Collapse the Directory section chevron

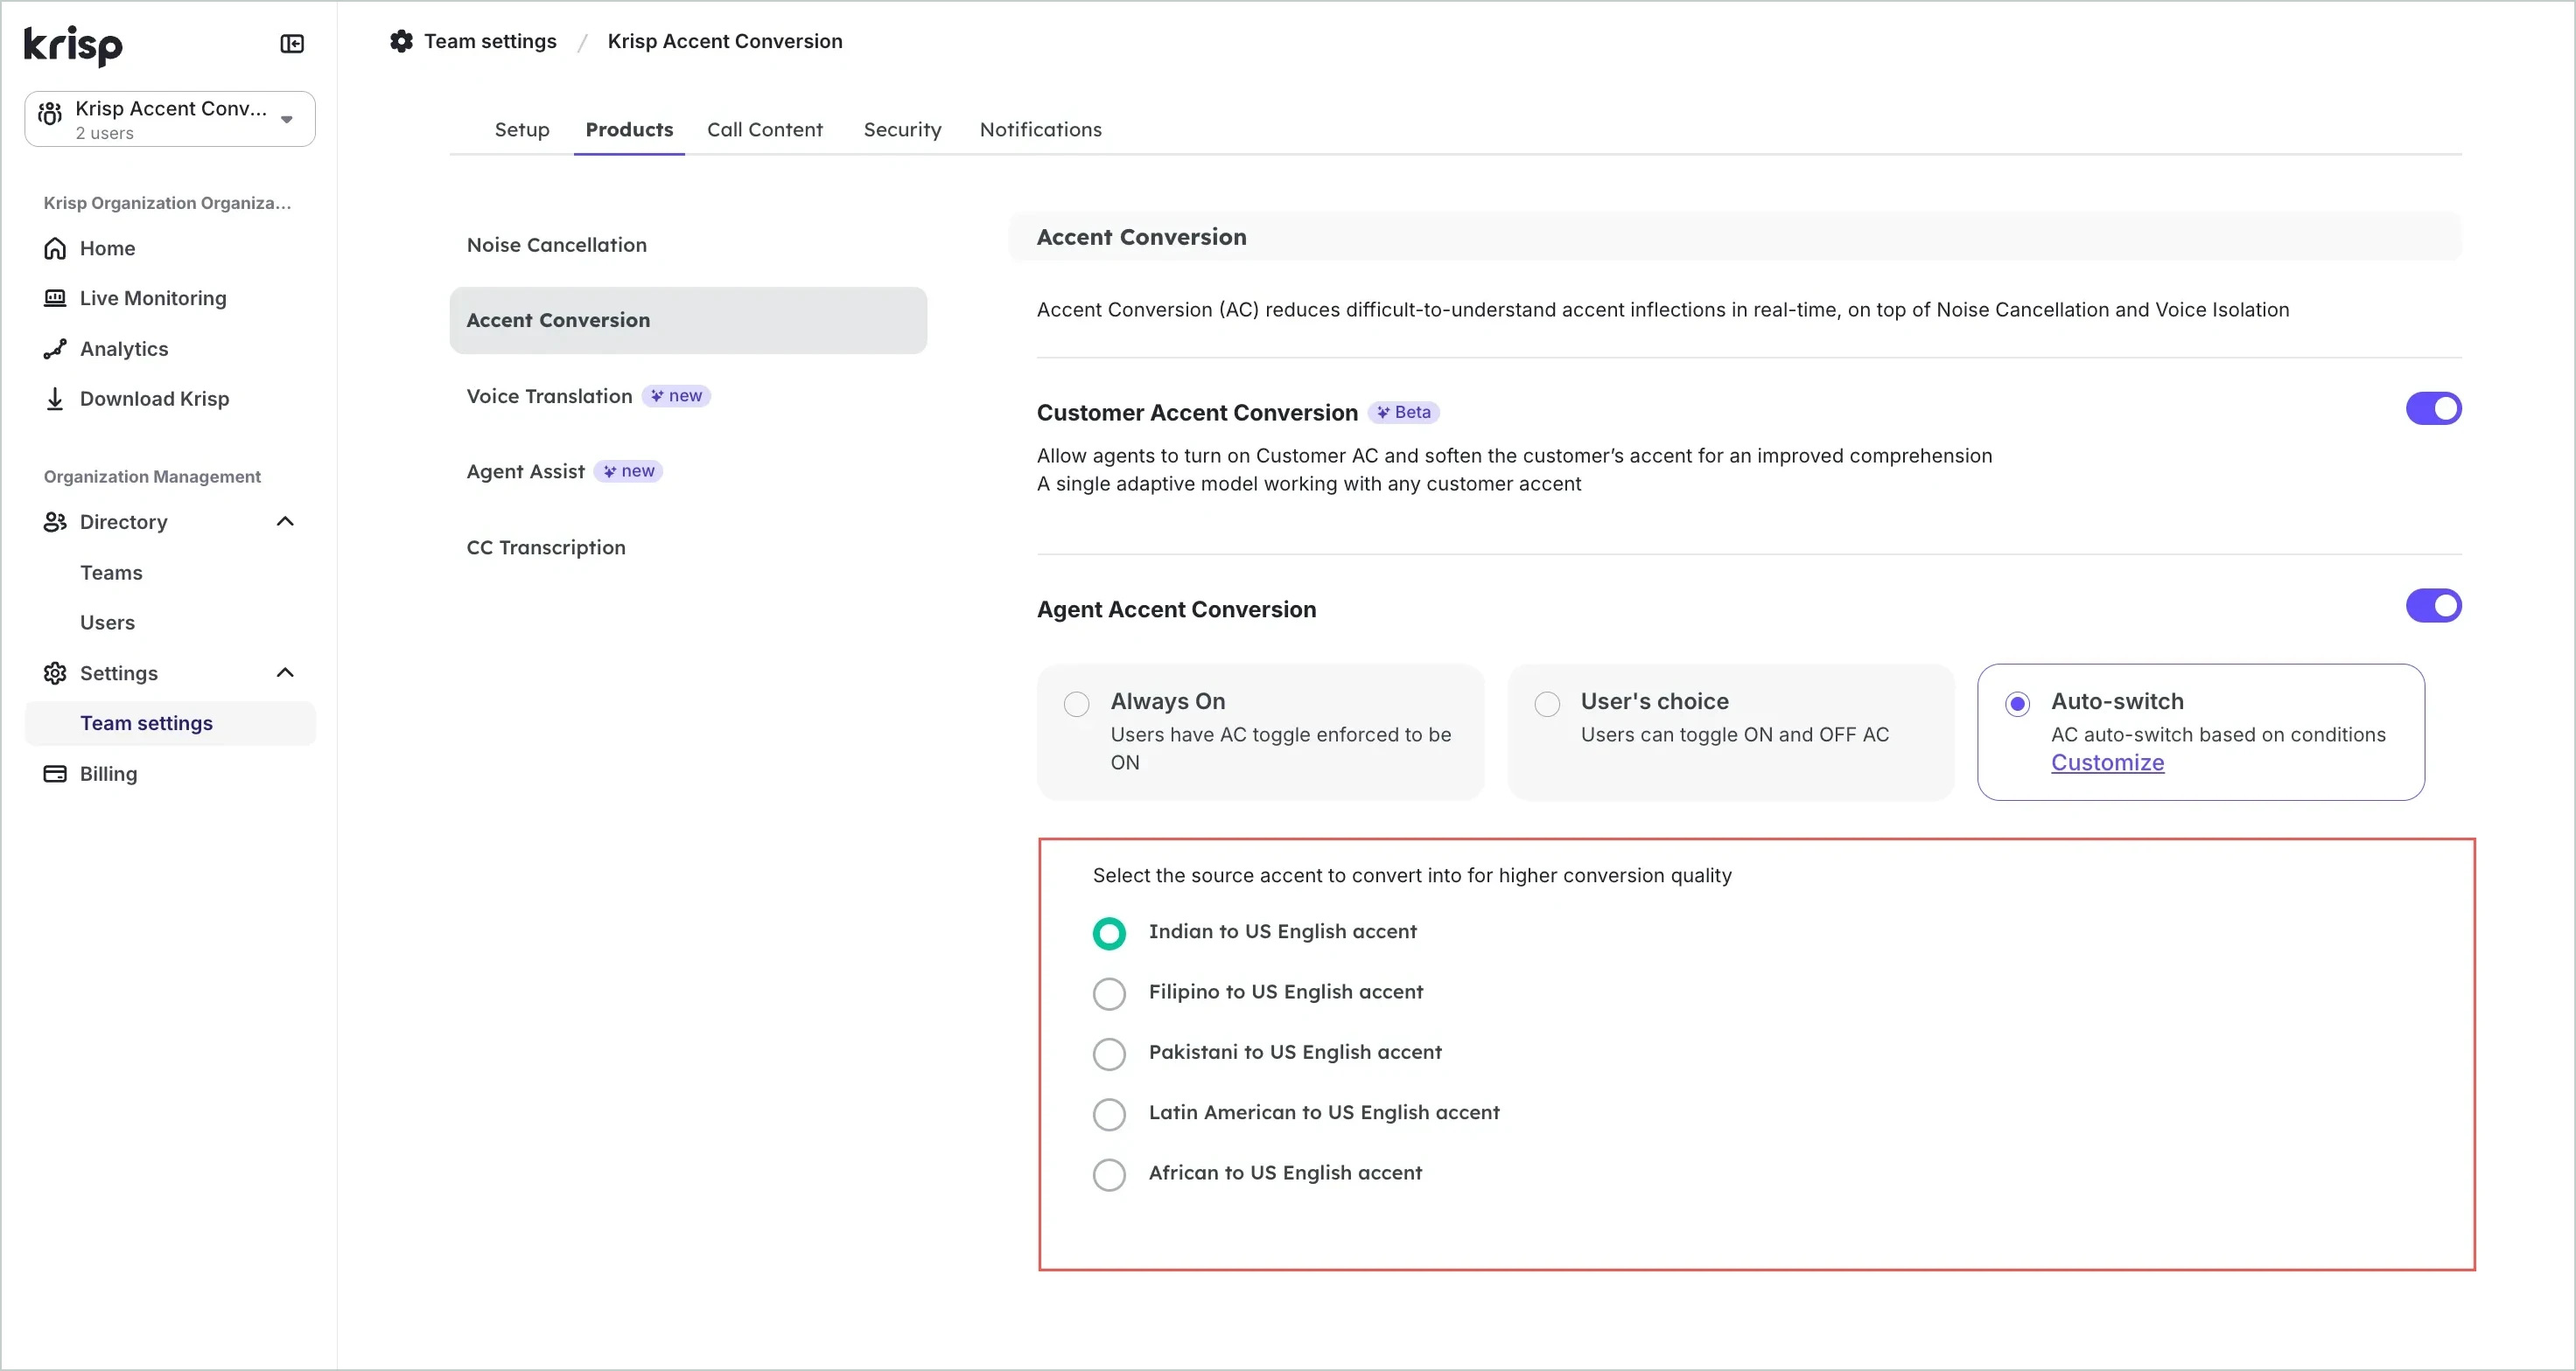[285, 522]
